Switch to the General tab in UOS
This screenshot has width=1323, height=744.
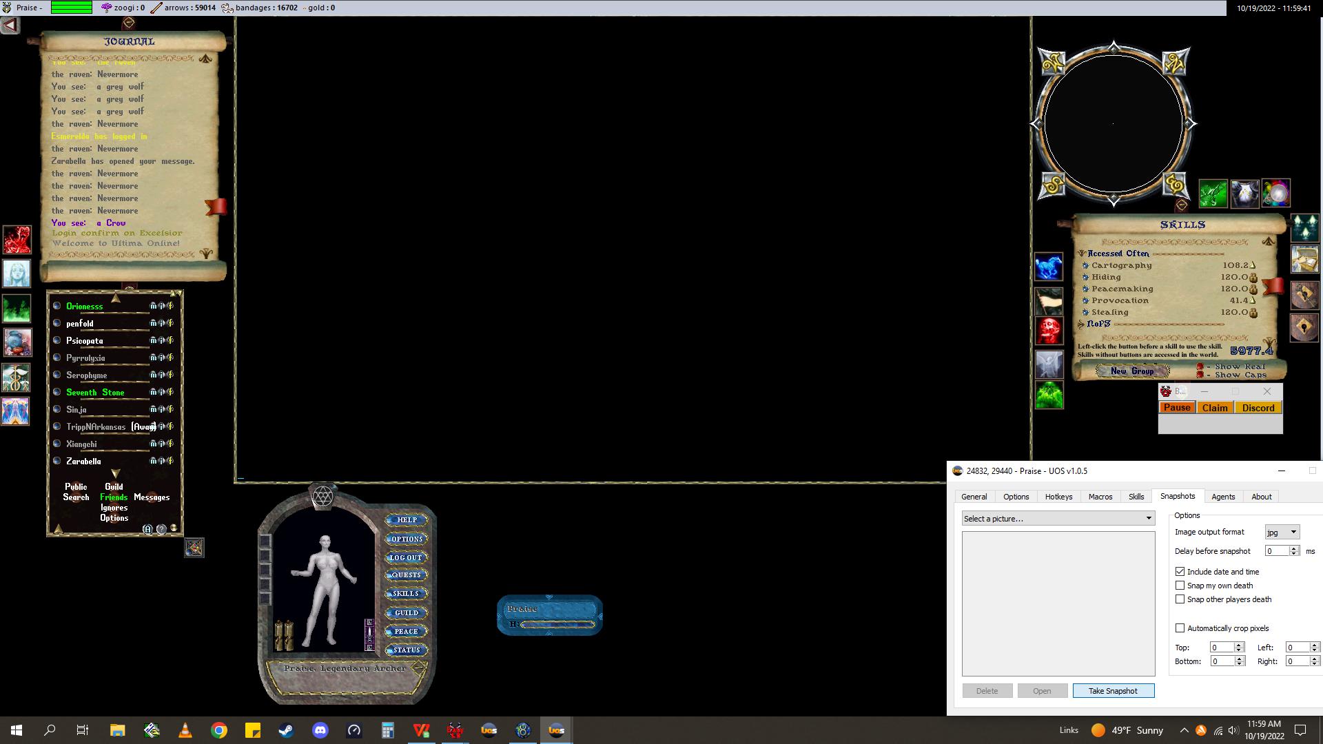point(974,497)
